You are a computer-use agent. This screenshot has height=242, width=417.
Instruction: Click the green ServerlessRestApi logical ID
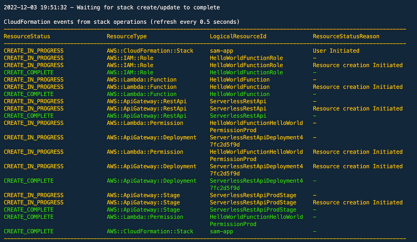[x=238, y=116]
